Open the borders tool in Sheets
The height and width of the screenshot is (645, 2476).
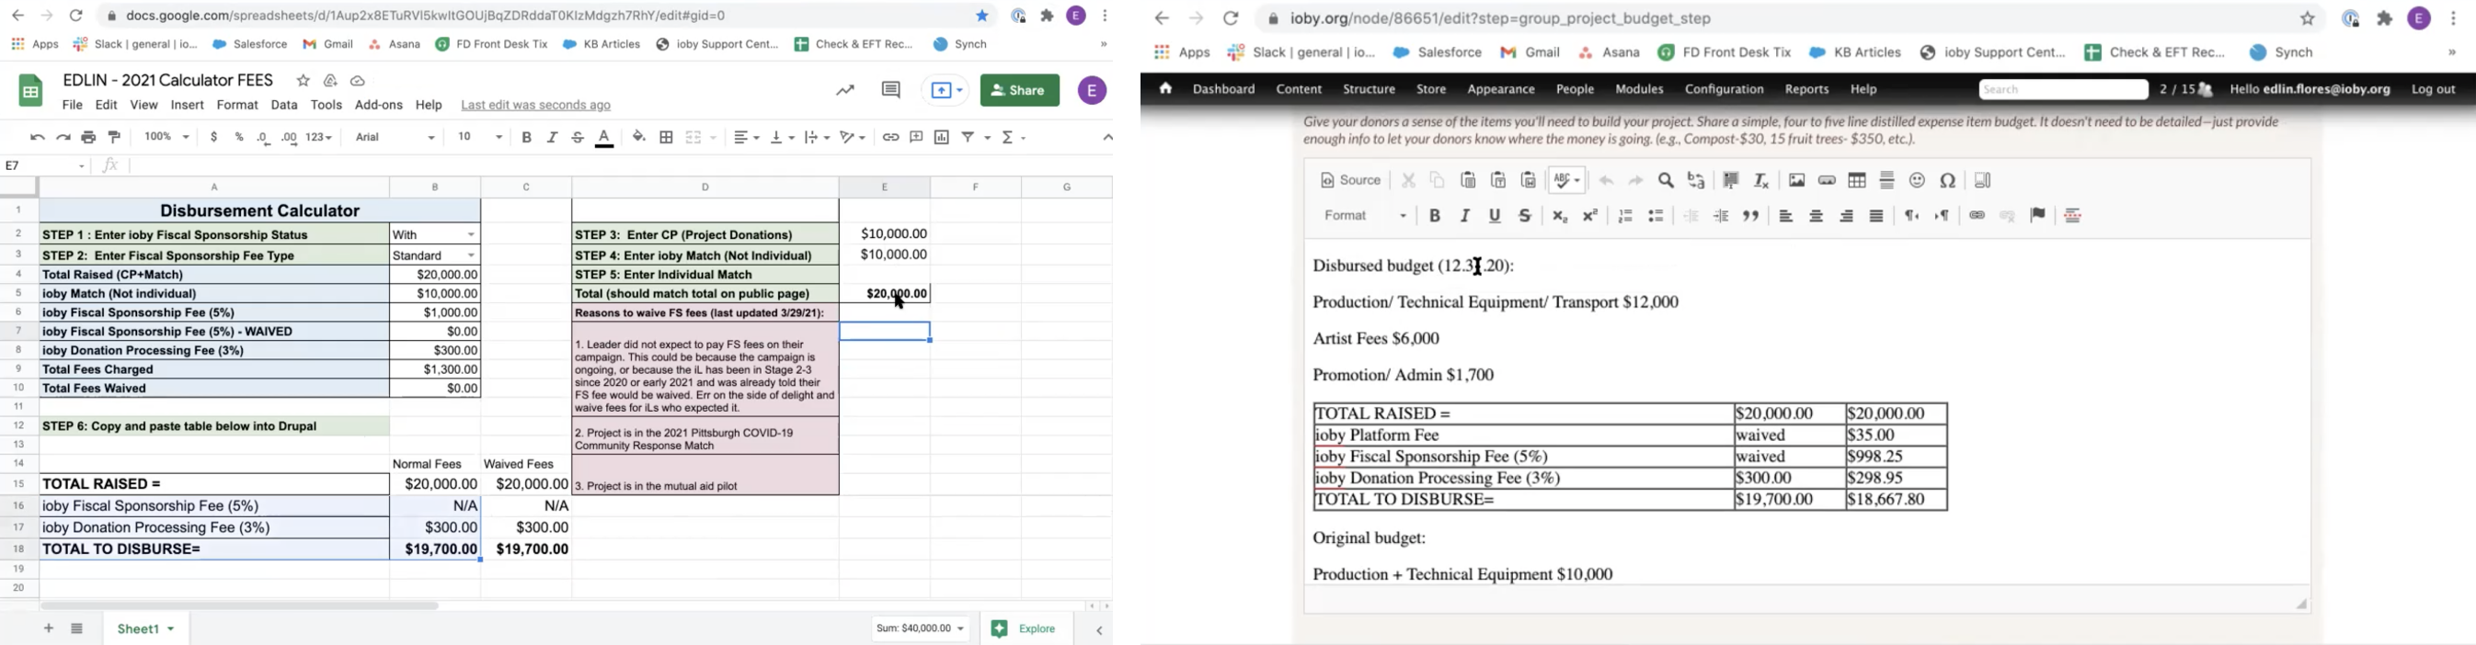(666, 137)
